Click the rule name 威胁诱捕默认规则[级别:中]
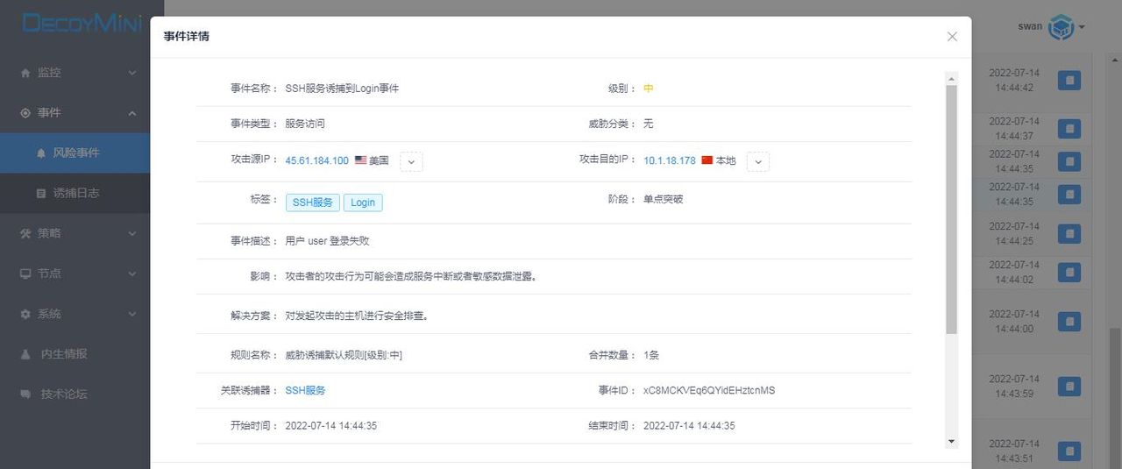 pos(344,355)
